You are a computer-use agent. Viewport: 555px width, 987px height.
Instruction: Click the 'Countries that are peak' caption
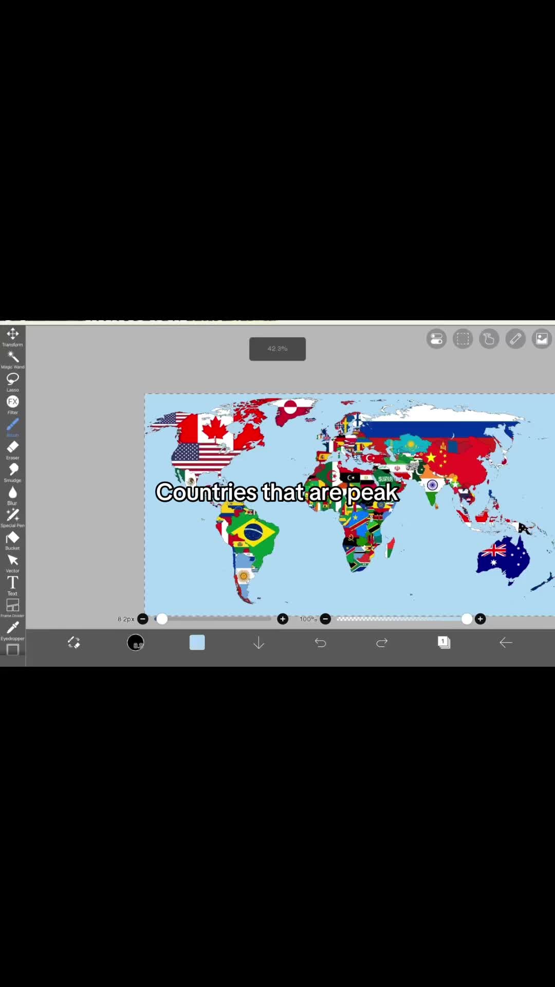(277, 492)
